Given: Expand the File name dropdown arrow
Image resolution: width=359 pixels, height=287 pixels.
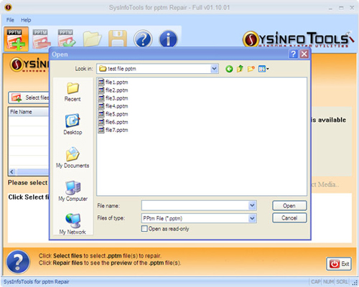Looking at the screenshot, I should 252,205.
